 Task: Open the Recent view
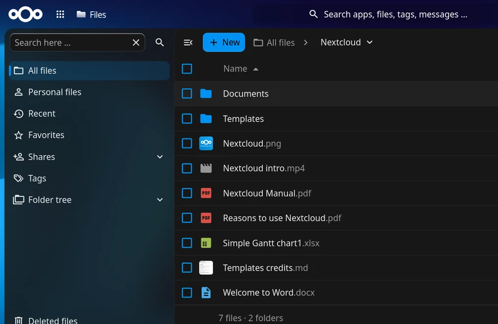pyautogui.click(x=89, y=113)
